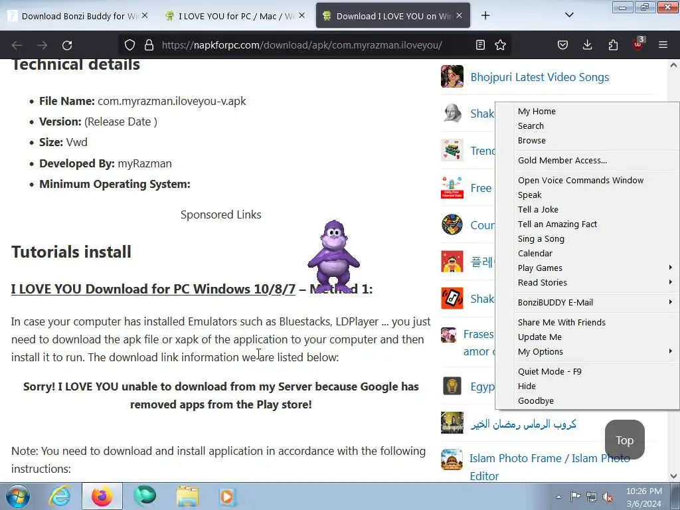Click the muted volume tray icon
Image resolution: width=680 pixels, height=510 pixels.
(608, 497)
